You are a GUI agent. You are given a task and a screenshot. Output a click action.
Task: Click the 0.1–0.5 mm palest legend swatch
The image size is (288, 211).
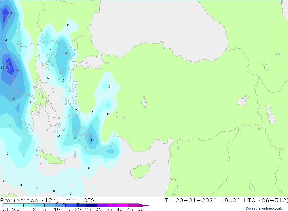(x=8, y=205)
